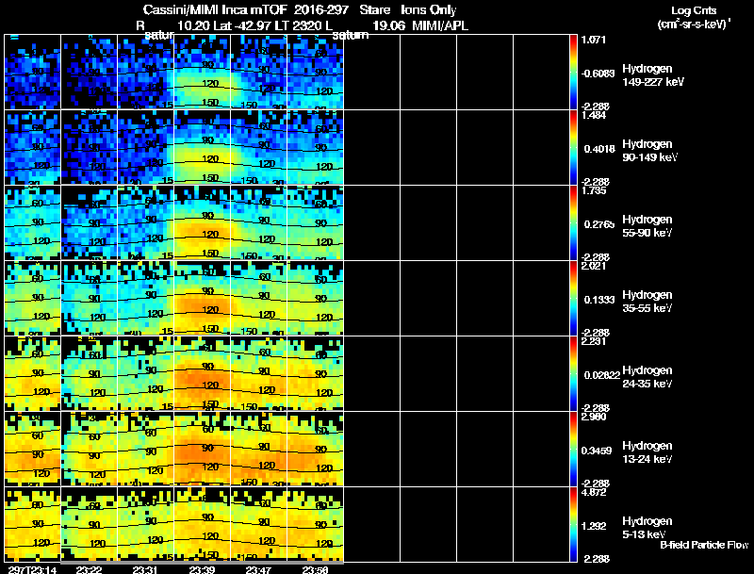Click the Hydrogen 35-55 keV row label
Viewport: 754px width, 574px height.
coord(647,302)
